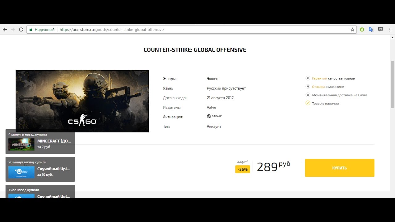Click the 'Русский присутствует' language value

(226, 88)
